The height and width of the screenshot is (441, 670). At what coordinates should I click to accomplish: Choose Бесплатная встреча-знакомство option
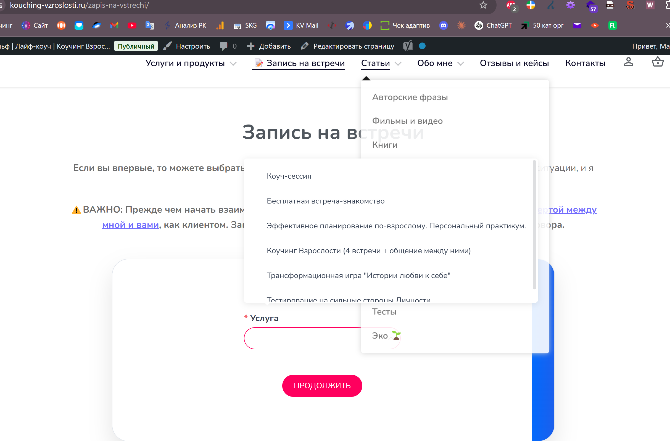(325, 201)
